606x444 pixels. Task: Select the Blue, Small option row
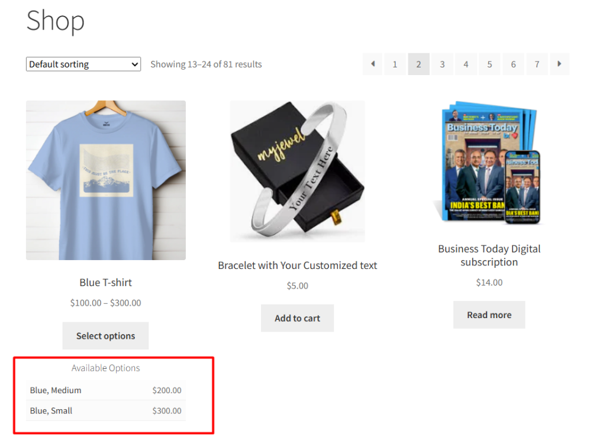[106, 411]
